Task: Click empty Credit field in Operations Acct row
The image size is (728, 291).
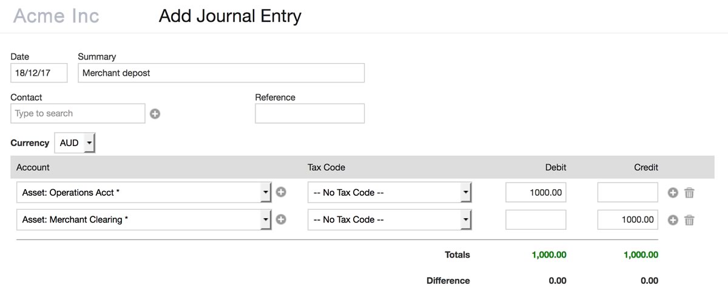Action: (x=627, y=193)
